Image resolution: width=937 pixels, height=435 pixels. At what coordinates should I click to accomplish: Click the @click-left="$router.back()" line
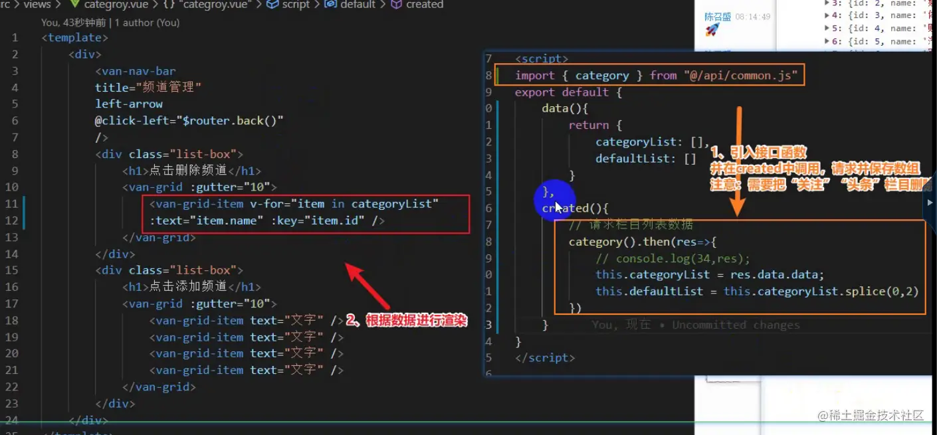point(189,121)
